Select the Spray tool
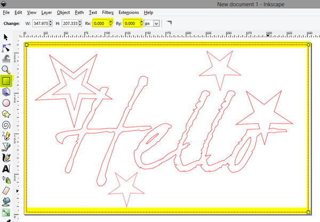The image size is (320, 222). click(x=6, y=179)
